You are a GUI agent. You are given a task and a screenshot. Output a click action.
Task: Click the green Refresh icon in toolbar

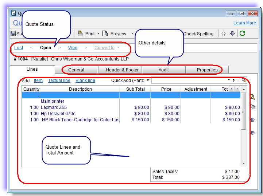[x=242, y=34]
